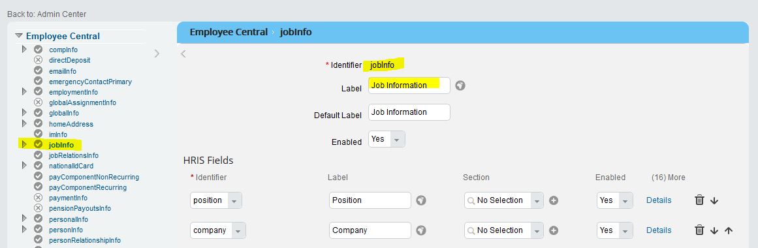This screenshot has width=758, height=248.
Task: Click the Default Label text field
Action: tap(409, 112)
